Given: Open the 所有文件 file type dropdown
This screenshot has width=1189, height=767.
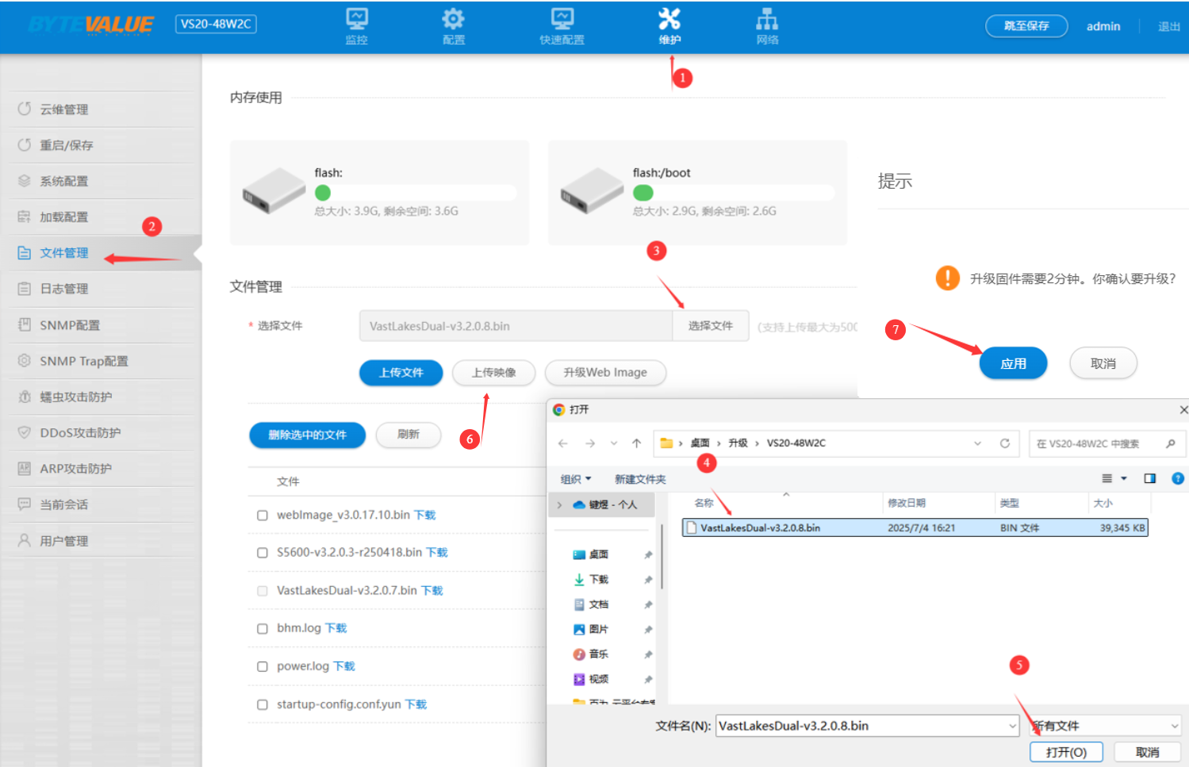Looking at the screenshot, I should point(1104,726).
